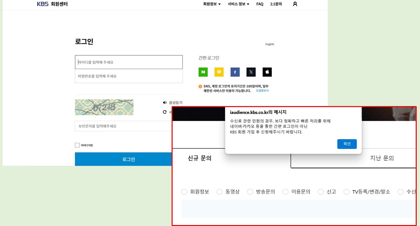The width and height of the screenshot is (420, 226).
Task: Focus the 아이디를 입력해 주세요 field
Action: pyautogui.click(x=129, y=62)
